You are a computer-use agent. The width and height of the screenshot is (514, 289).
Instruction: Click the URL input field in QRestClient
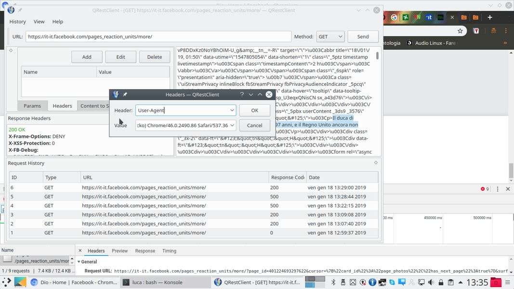click(x=158, y=37)
